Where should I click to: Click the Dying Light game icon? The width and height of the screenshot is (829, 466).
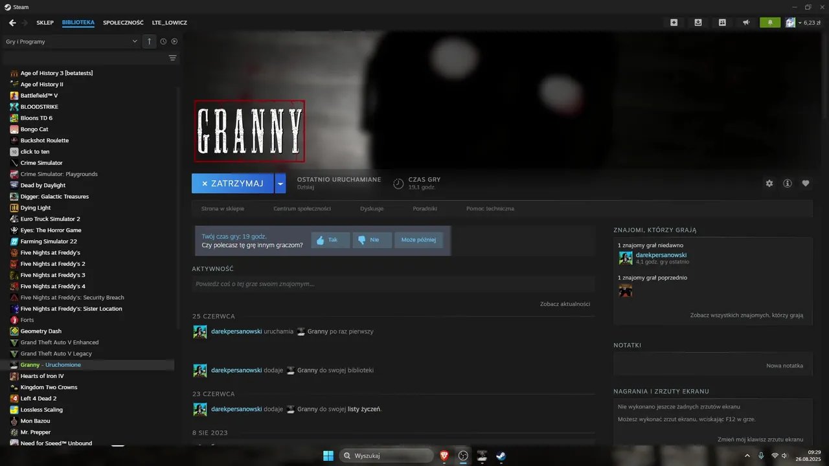[x=14, y=208]
